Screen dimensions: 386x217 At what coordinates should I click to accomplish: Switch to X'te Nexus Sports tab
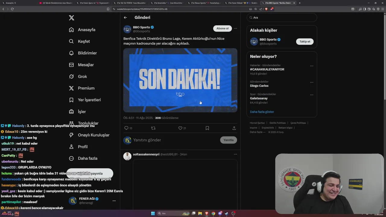[x=204, y=3]
